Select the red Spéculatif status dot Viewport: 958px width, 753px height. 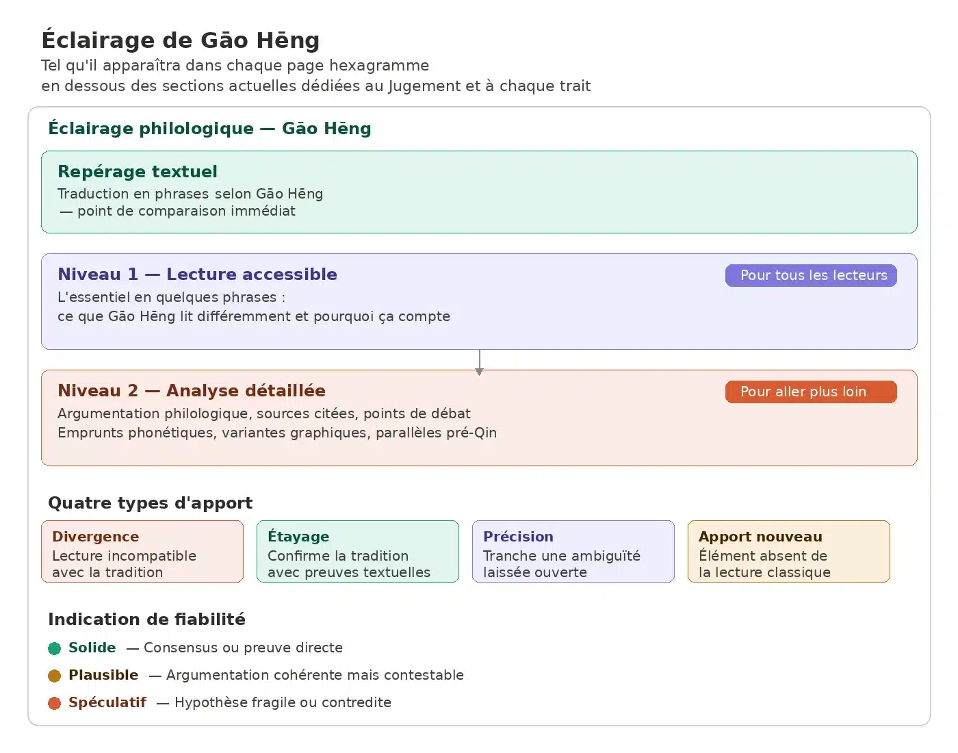pos(54,702)
